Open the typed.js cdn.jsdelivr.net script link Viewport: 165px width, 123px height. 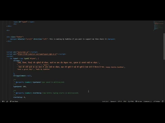tap(37, 54)
